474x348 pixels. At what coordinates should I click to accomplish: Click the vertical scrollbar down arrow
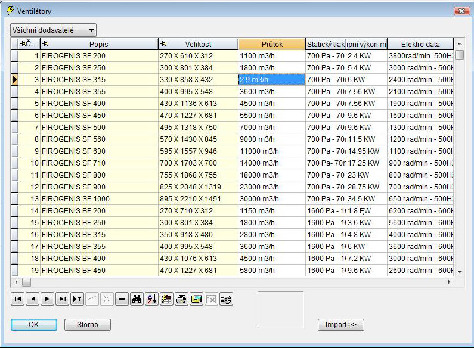click(x=460, y=272)
